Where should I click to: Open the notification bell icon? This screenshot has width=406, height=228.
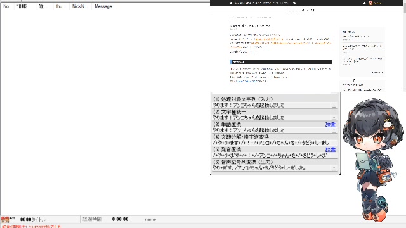365,3
